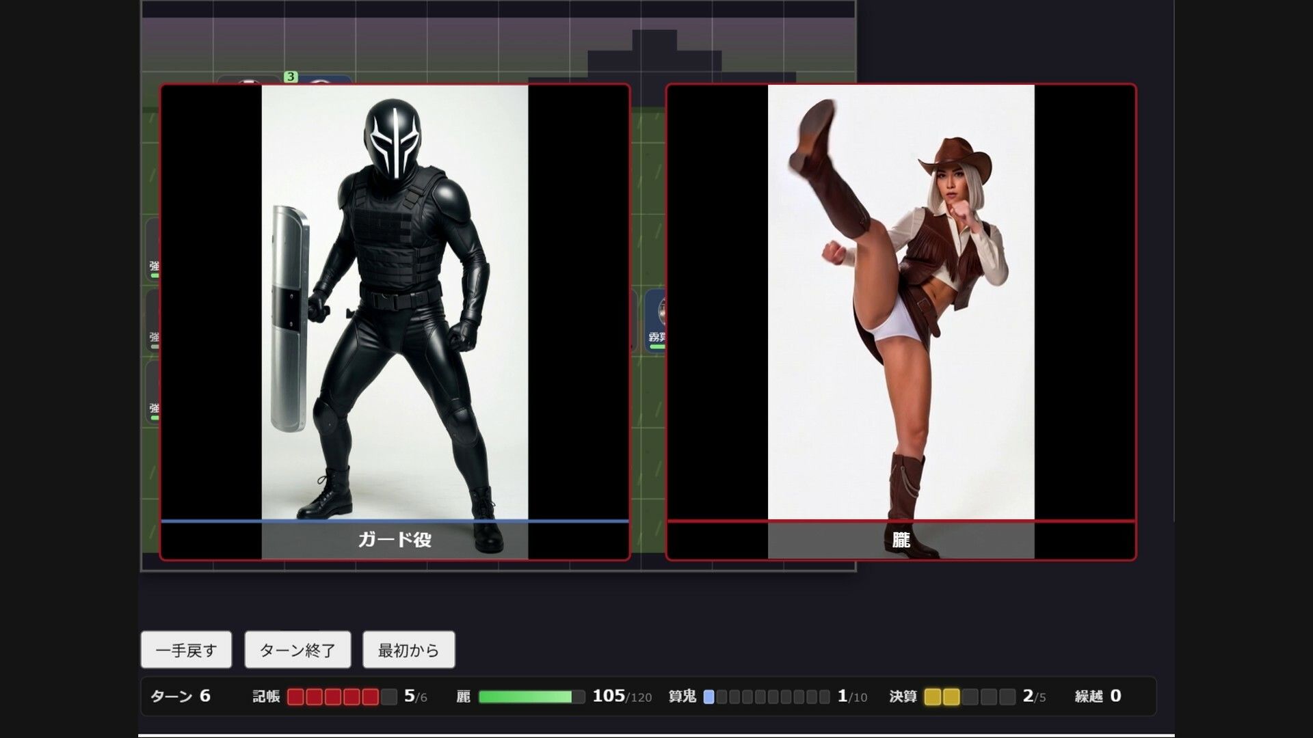Click the ガード役 name label
The height and width of the screenshot is (738, 1313).
[395, 540]
